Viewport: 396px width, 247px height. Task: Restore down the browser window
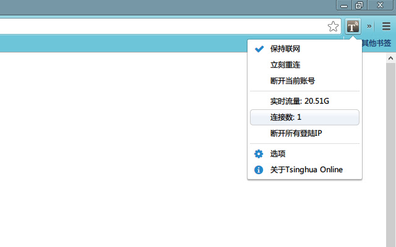click(359, 6)
